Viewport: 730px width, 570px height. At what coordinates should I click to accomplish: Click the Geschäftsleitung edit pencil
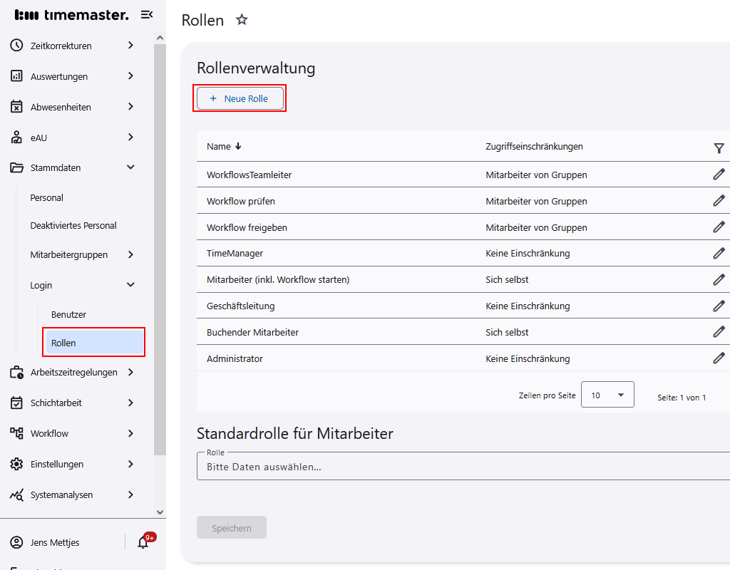pyautogui.click(x=719, y=306)
